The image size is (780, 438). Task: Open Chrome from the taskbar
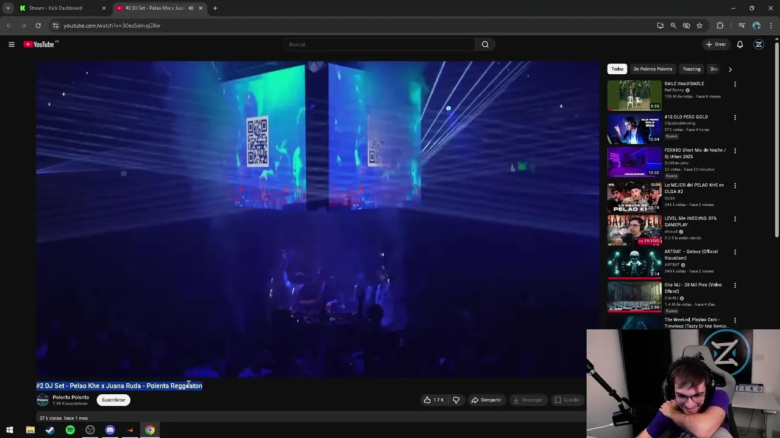click(x=150, y=430)
